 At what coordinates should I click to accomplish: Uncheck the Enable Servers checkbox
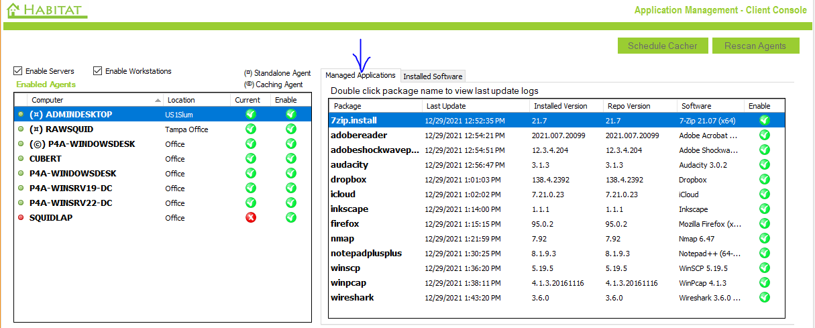tap(18, 71)
